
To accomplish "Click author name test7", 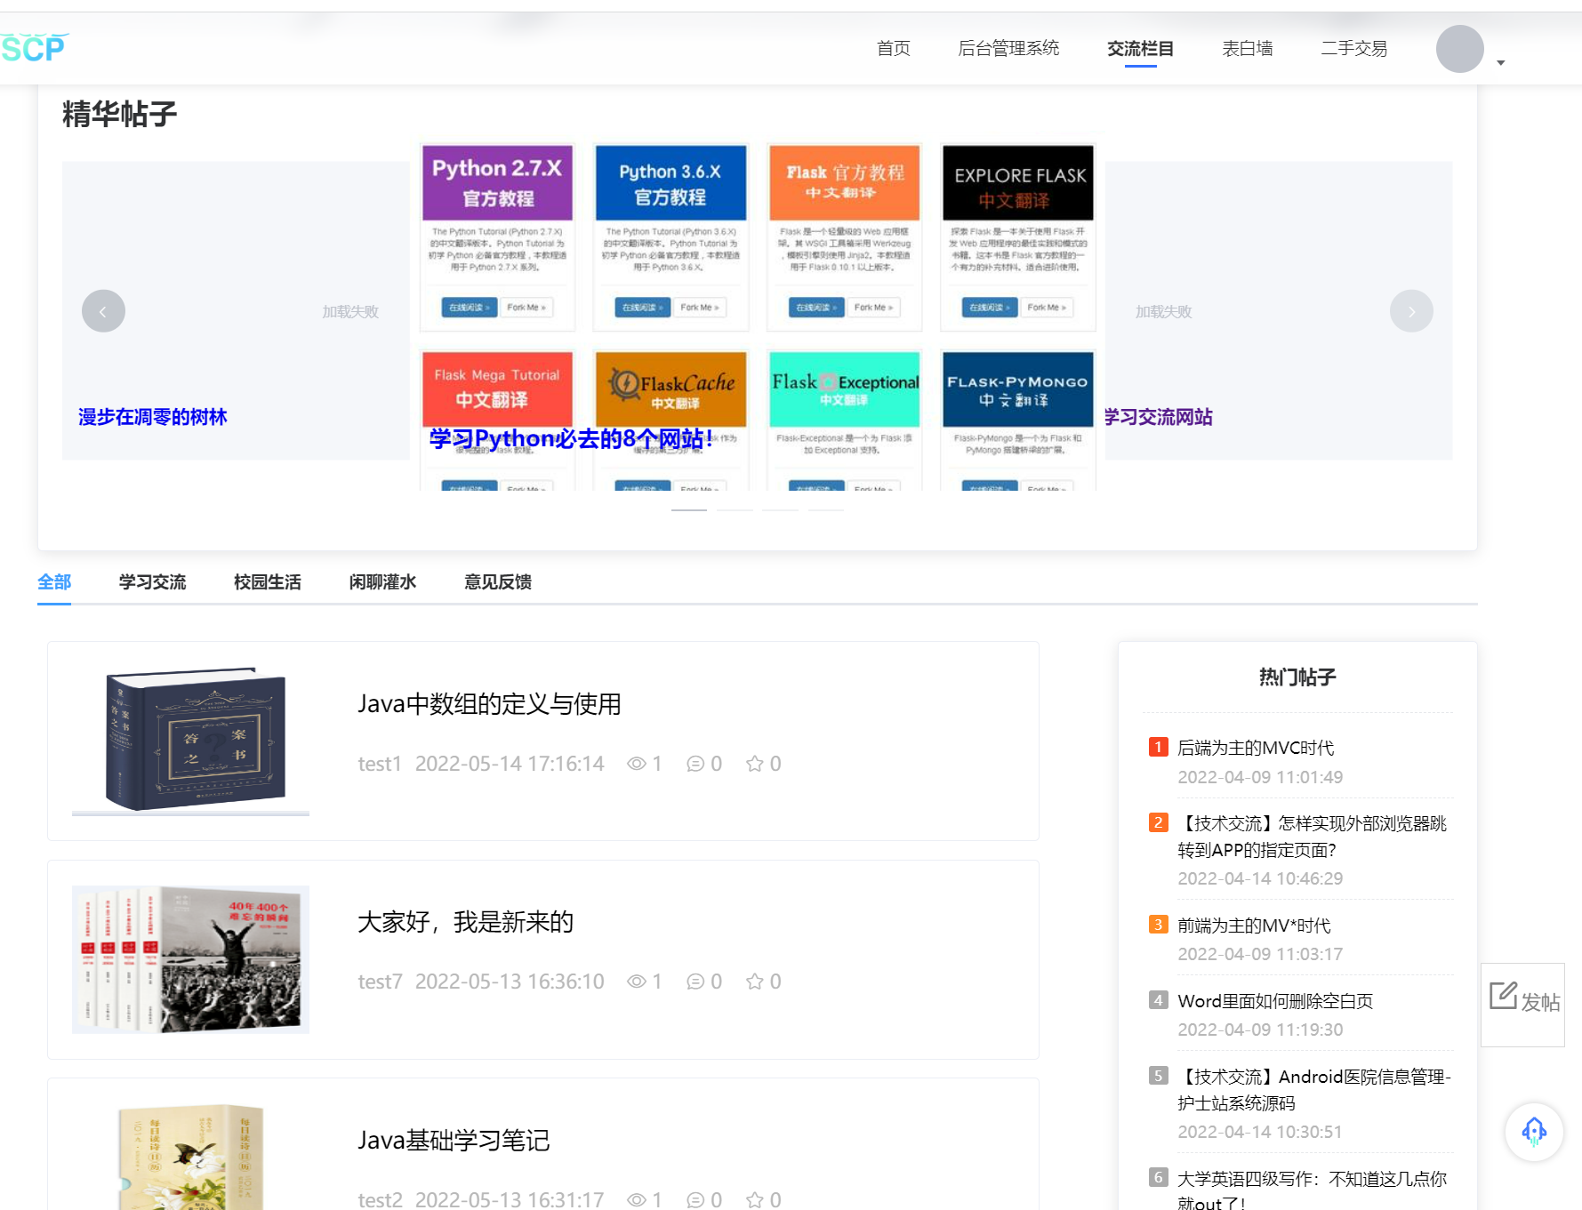I will [x=380, y=982].
